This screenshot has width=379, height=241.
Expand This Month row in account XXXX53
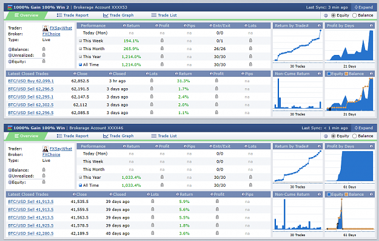(81, 49)
